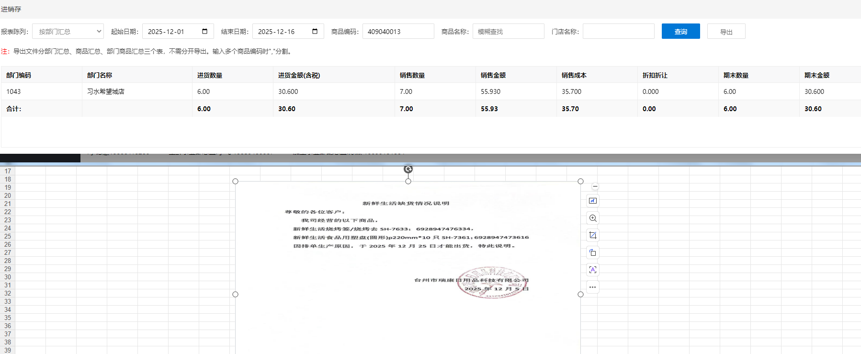Click the rotate picture icon
Screen dimensions: 861x354
pos(593,252)
